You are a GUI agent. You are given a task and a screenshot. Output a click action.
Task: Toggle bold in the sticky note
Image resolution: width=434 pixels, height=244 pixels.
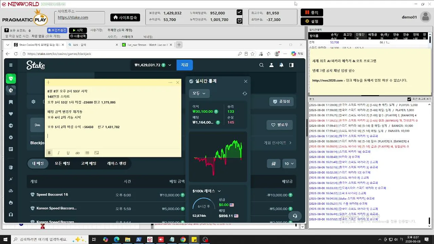[x=49, y=153]
